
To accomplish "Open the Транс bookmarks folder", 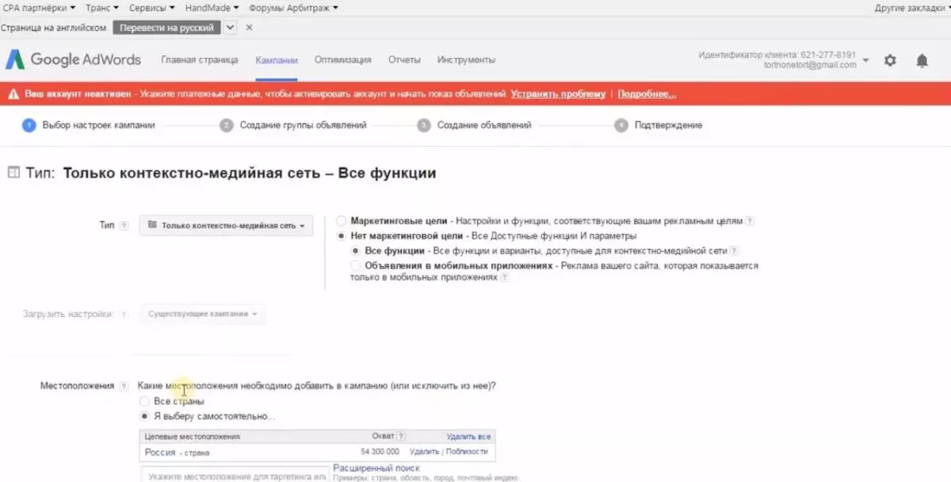I will tap(103, 7).
